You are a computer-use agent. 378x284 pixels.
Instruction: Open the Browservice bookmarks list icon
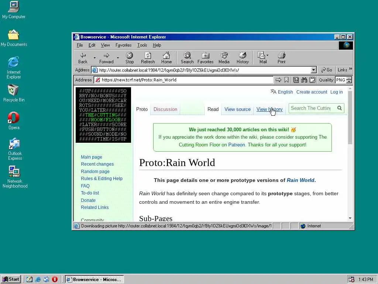(x=296, y=80)
